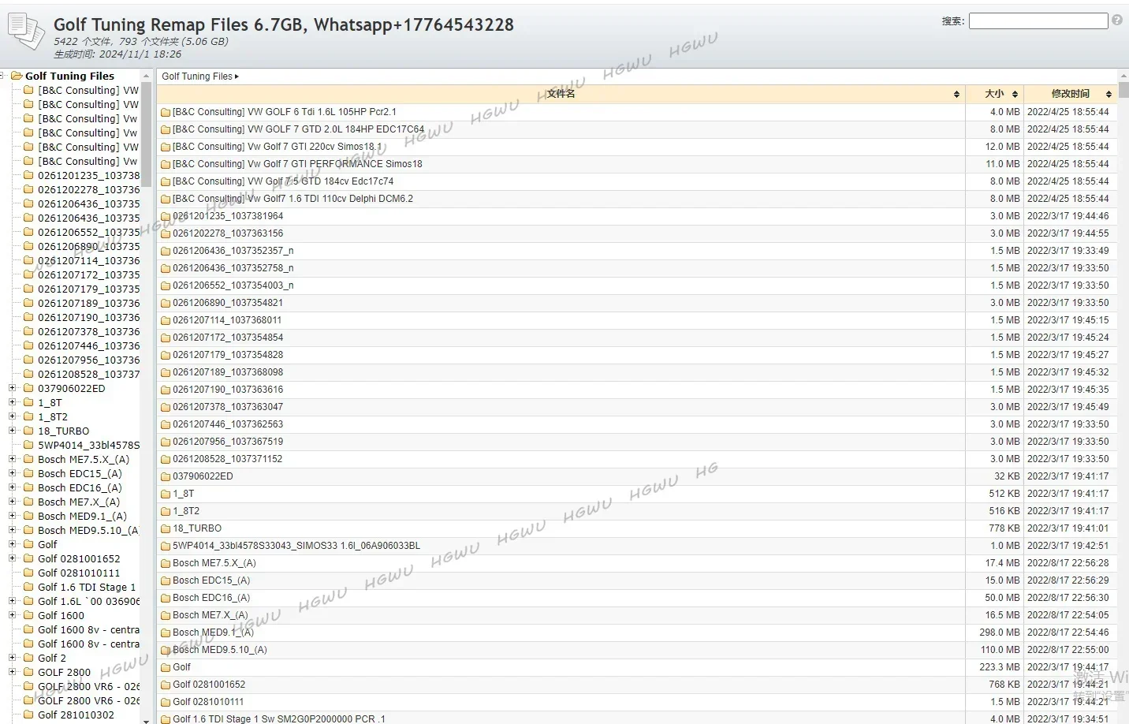Click the folder icon of the 1_8T2 list row
1129x724 pixels.
tap(166, 511)
